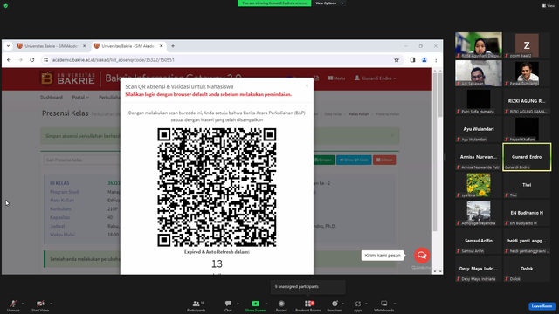Expand video options caret next to Start Video
559x314 pixels.
click(51, 304)
